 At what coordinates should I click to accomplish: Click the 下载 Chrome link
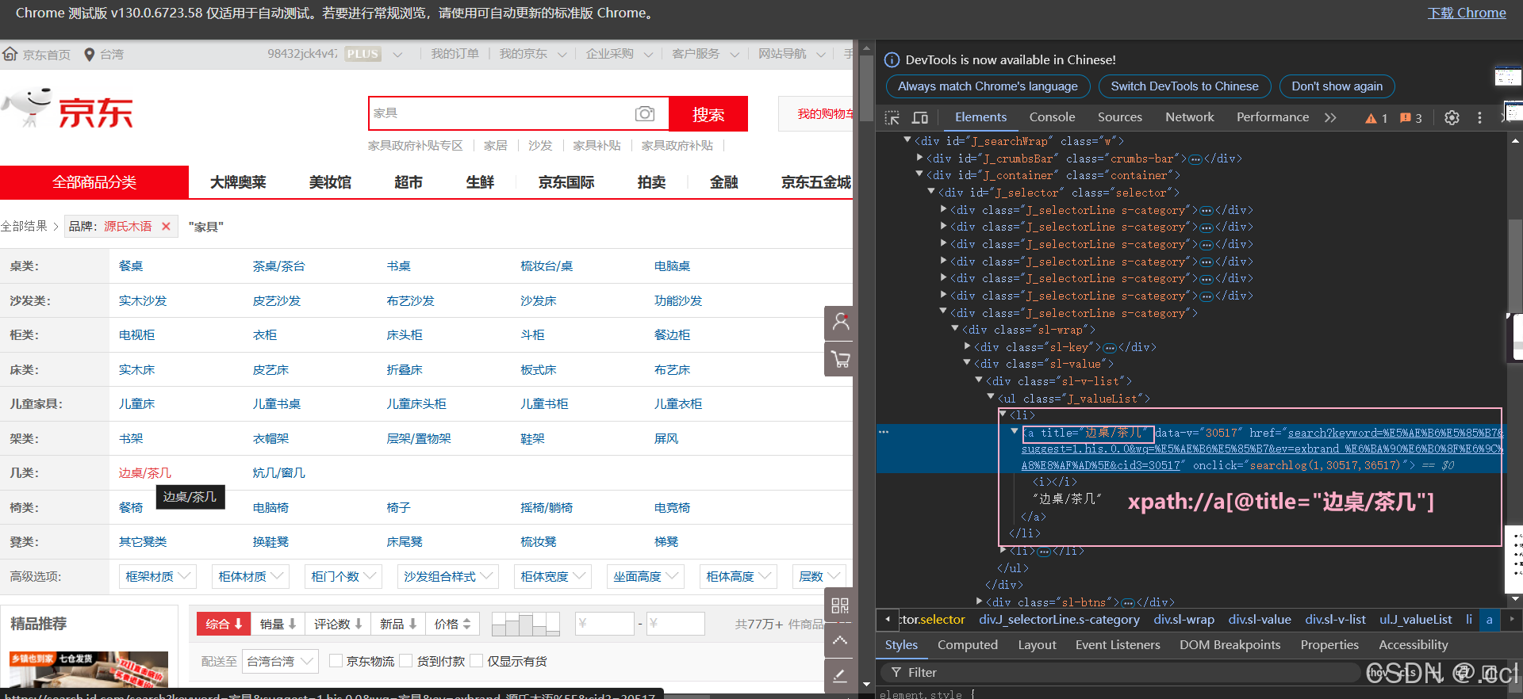[1467, 13]
